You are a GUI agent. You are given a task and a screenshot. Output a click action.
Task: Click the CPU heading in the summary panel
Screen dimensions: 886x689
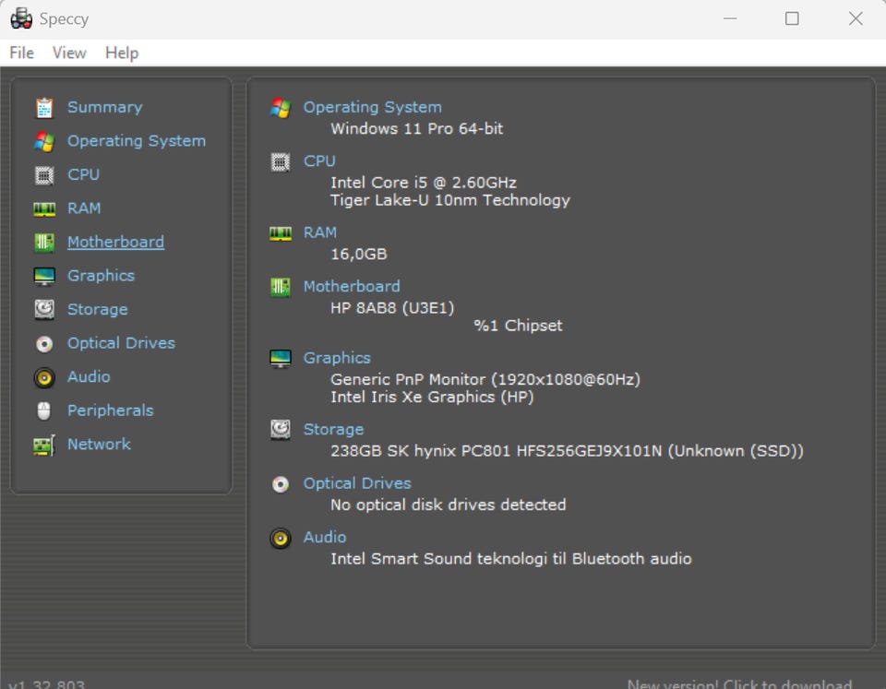pyautogui.click(x=319, y=160)
